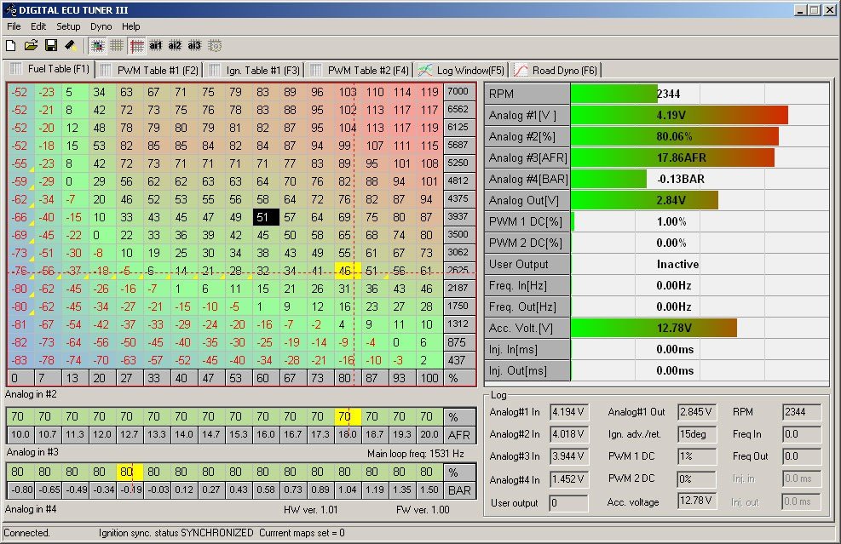This screenshot has height=544, width=841.
Task: Click the New file toolbar icon
Action: point(12,45)
